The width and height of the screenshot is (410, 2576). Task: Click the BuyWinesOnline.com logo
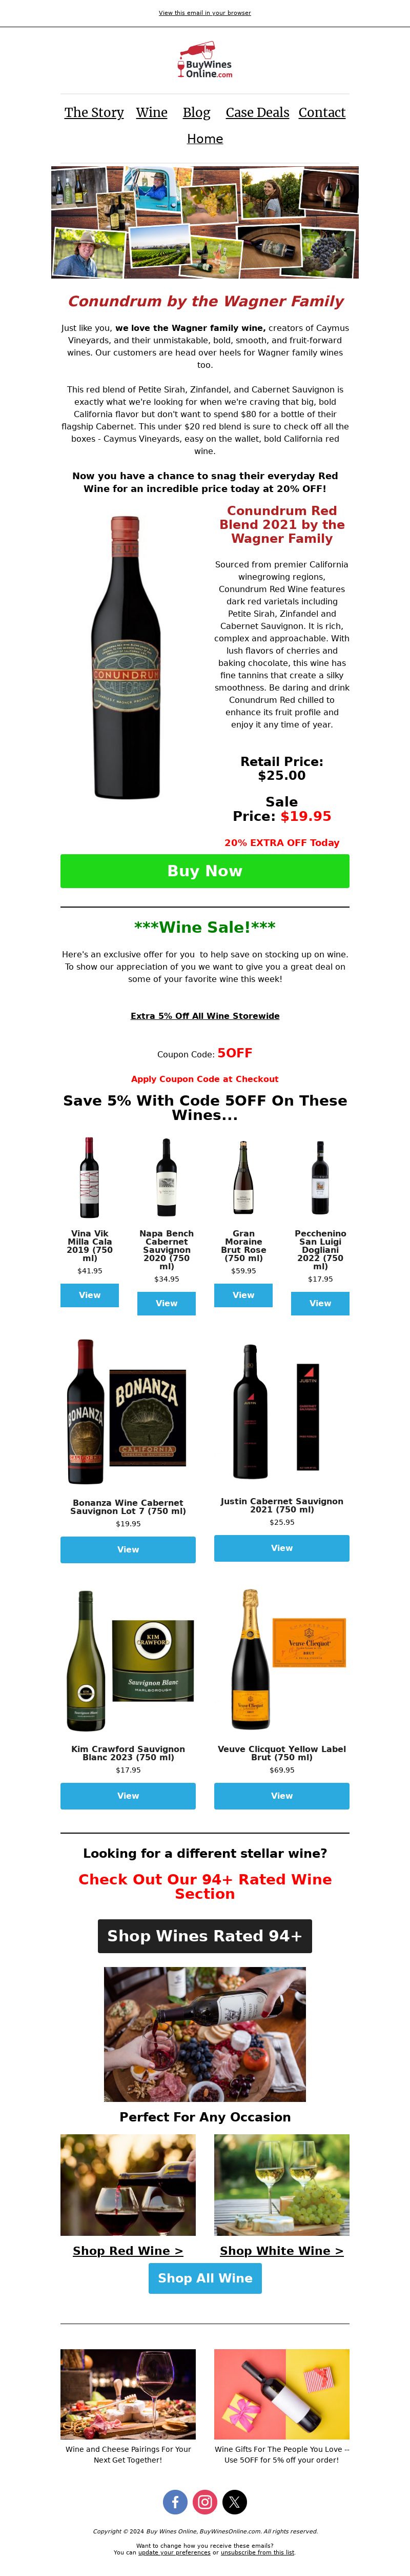tap(205, 61)
